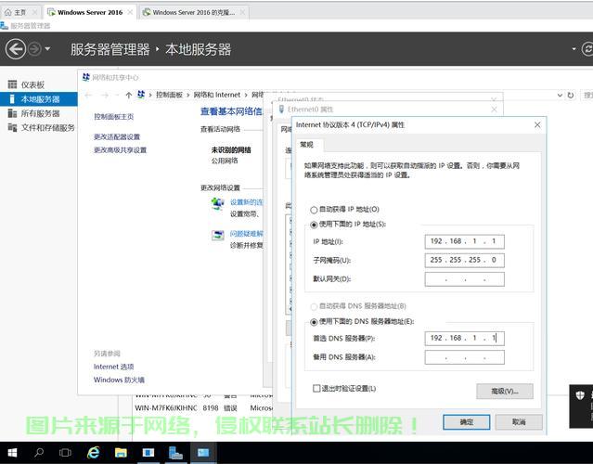Click the 默认网关 input field
The height and width of the screenshot is (464, 593).
(x=464, y=279)
